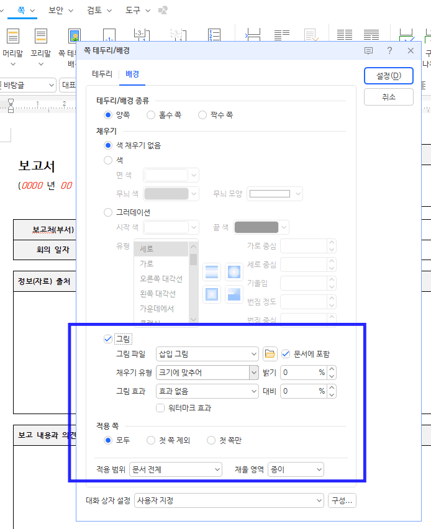Image resolution: width=431 pixels, height=529 pixels.
Task: Switch to 테두리 tab
Action: pos(102,74)
